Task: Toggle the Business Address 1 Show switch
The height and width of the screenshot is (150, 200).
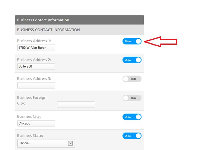Action: click(x=132, y=41)
